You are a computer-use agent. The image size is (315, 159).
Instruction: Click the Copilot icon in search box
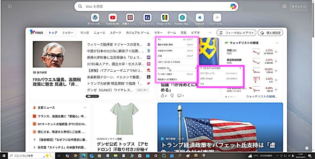(x=233, y=7)
